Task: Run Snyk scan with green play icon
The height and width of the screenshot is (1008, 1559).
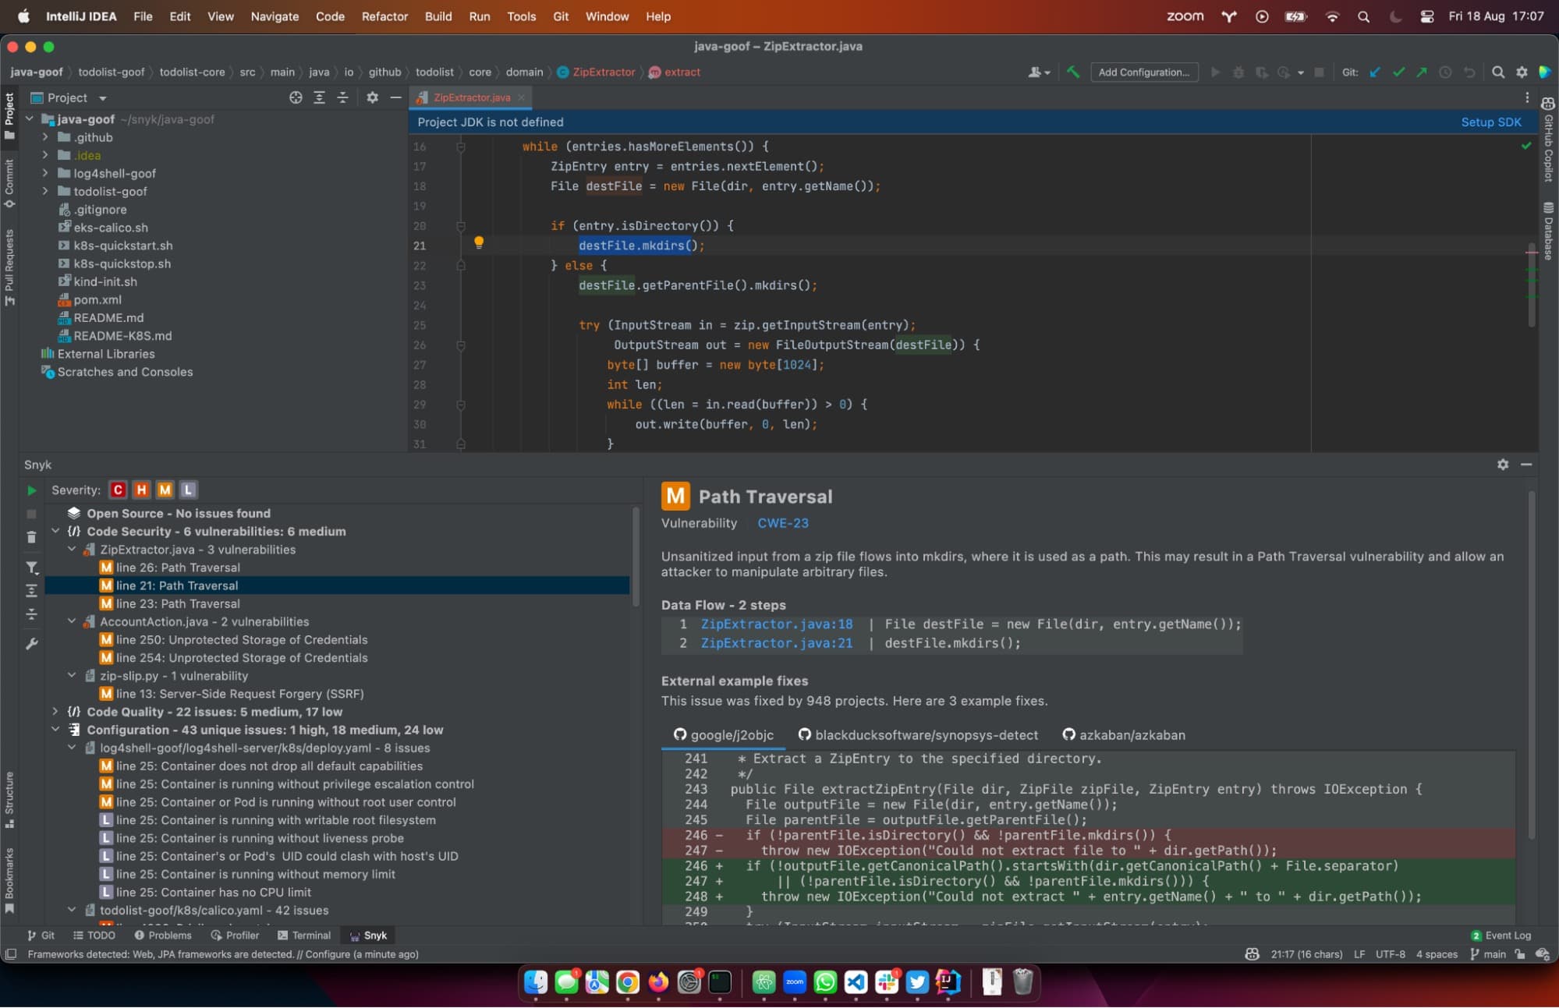Action: click(x=32, y=490)
